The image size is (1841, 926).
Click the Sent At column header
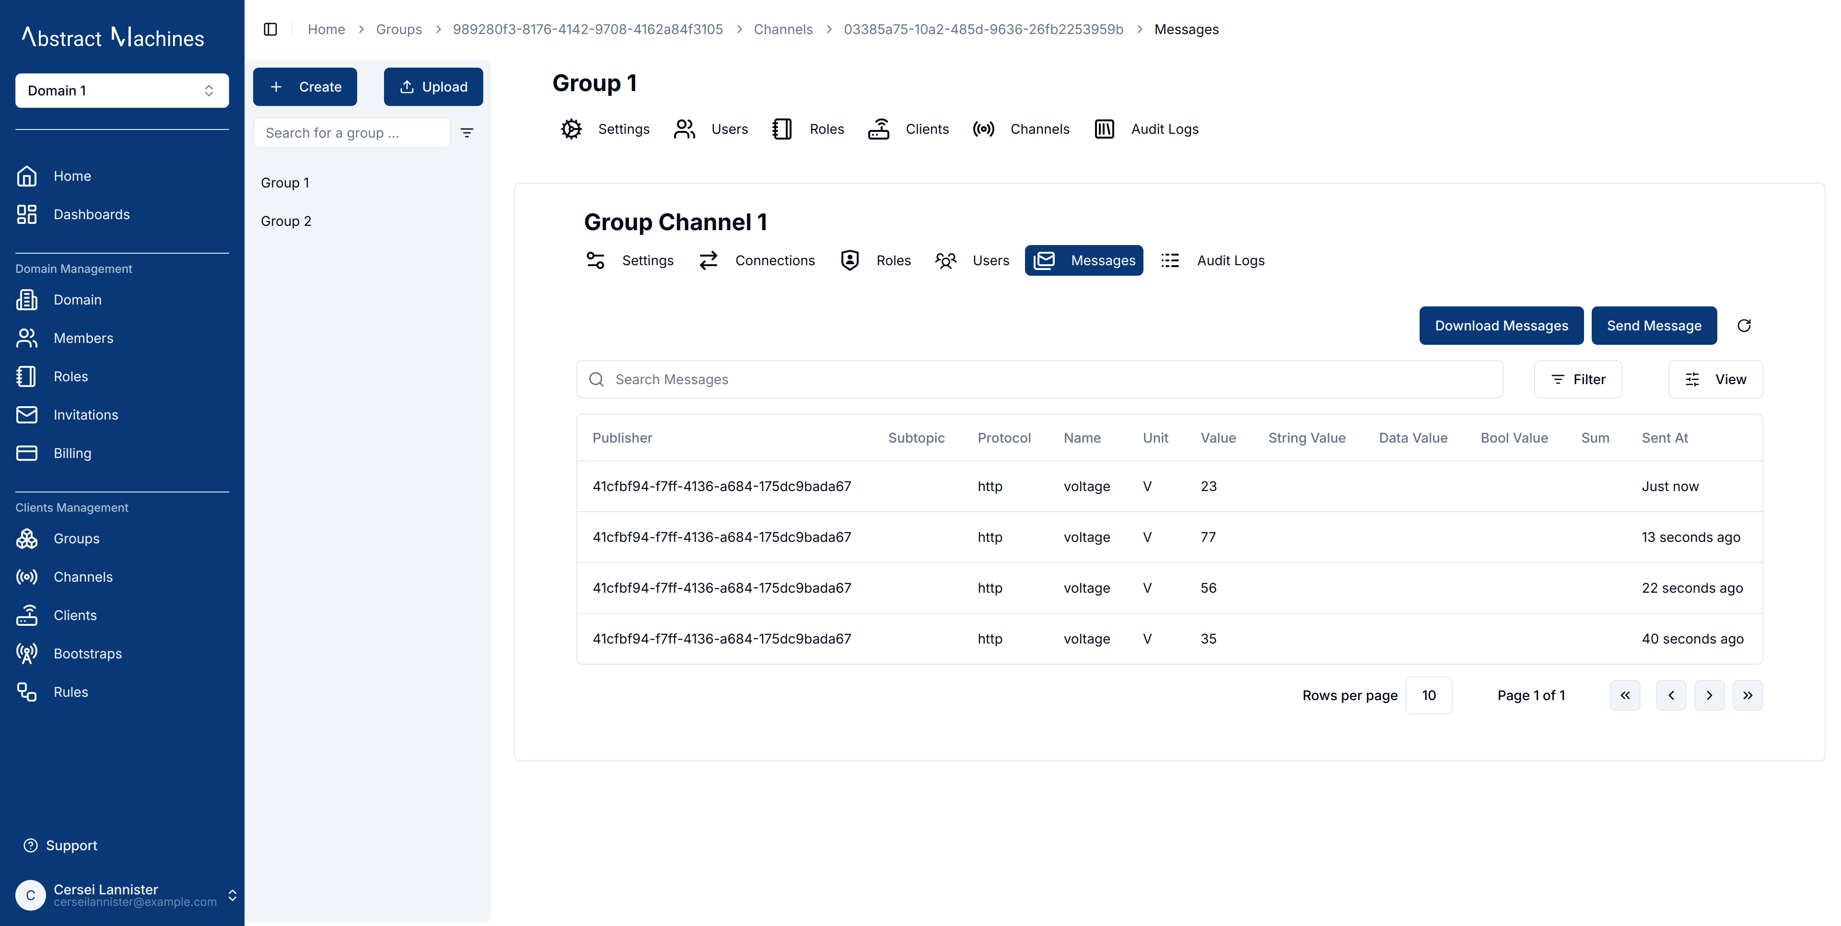(1665, 438)
